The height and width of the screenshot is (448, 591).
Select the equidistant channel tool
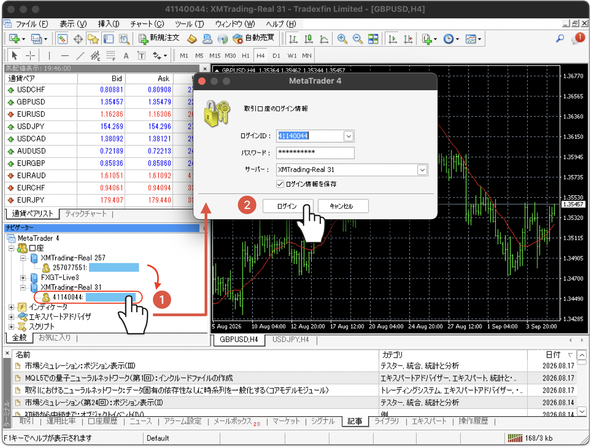coord(95,56)
